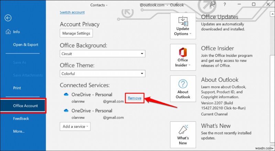This screenshot has height=151, width=275.
Task: Click More... in the sidebar
Action: click(x=19, y=131)
